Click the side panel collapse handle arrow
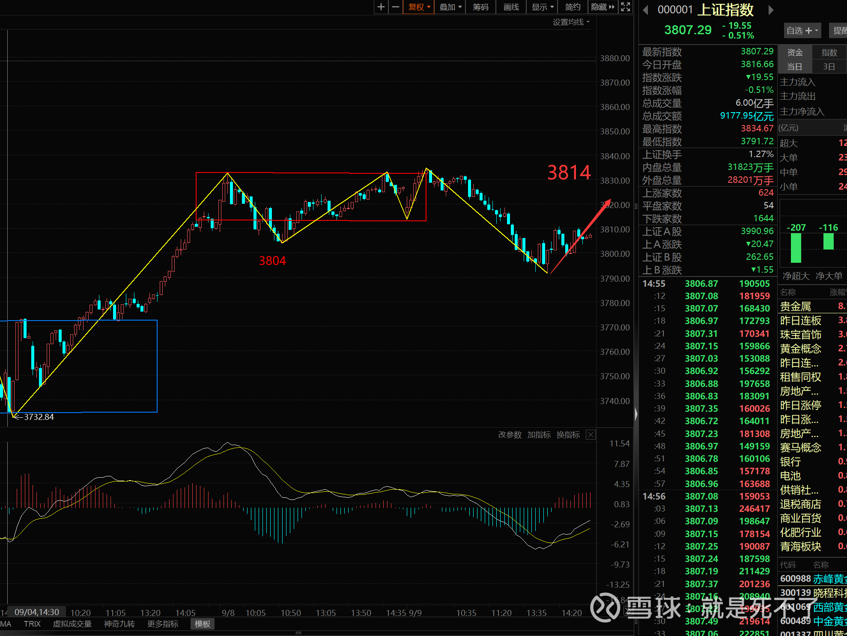This screenshot has width=847, height=636. [636, 414]
